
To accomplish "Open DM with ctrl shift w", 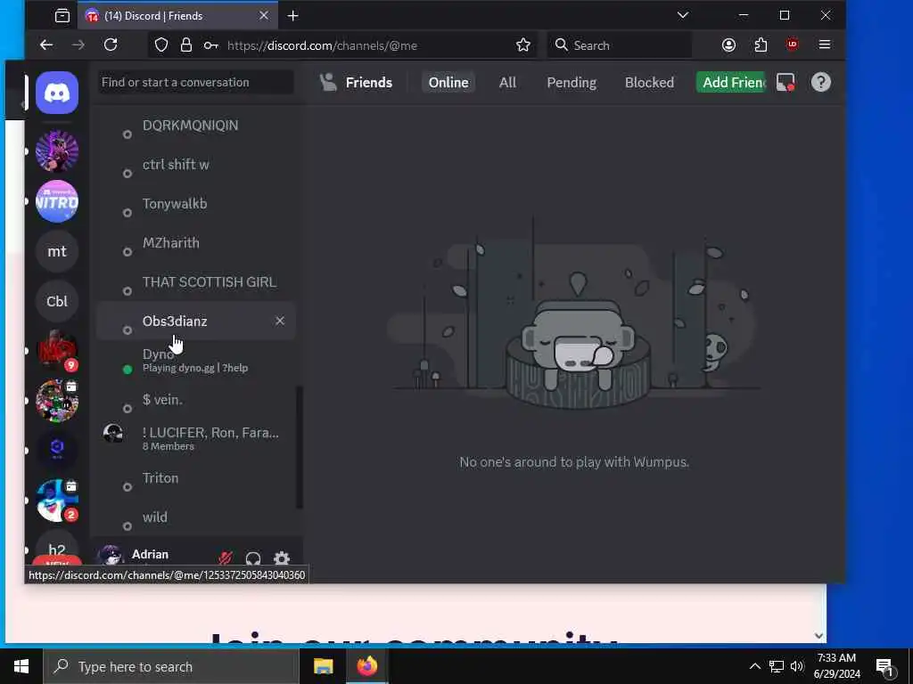I will (x=196, y=165).
